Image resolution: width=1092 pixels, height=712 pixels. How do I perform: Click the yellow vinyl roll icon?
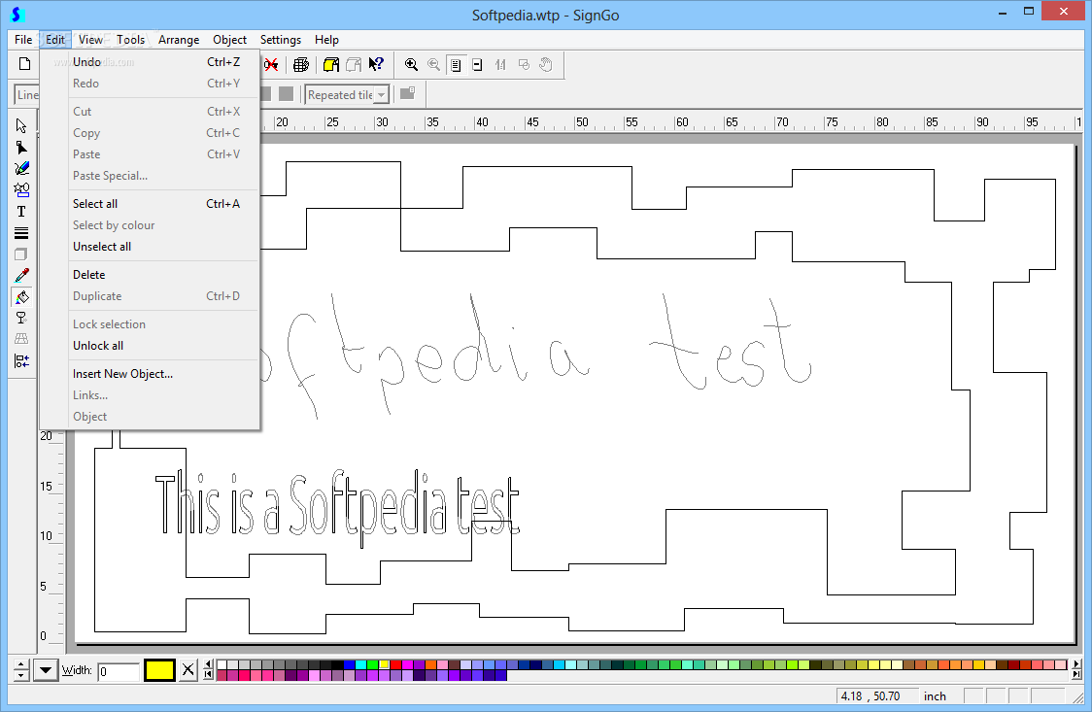[x=331, y=65]
